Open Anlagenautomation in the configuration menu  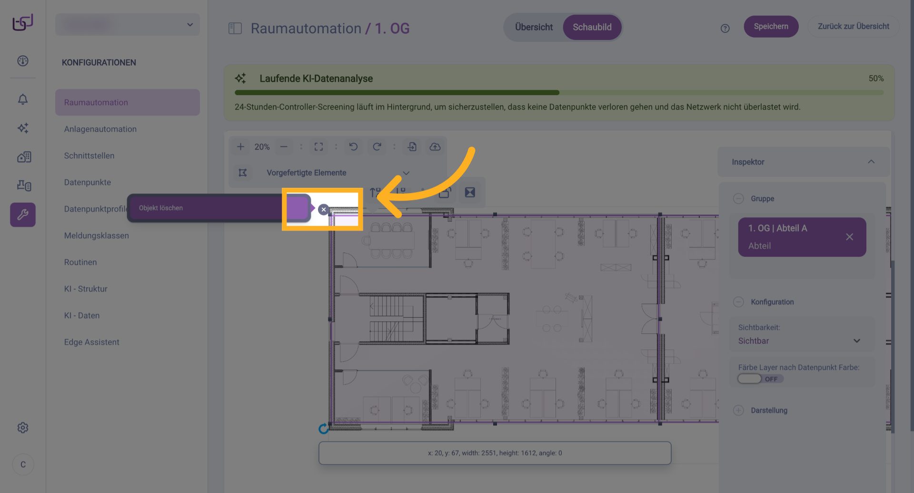[x=100, y=129]
